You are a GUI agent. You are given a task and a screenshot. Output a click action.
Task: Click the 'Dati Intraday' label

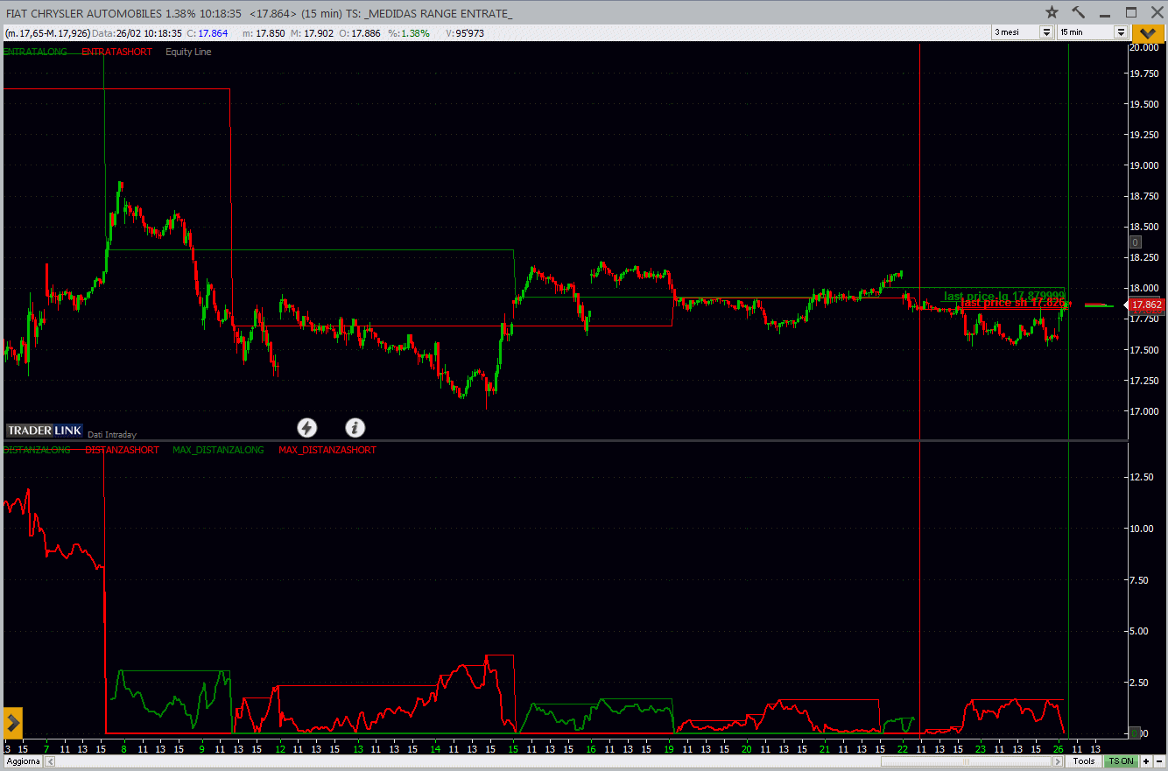(112, 434)
